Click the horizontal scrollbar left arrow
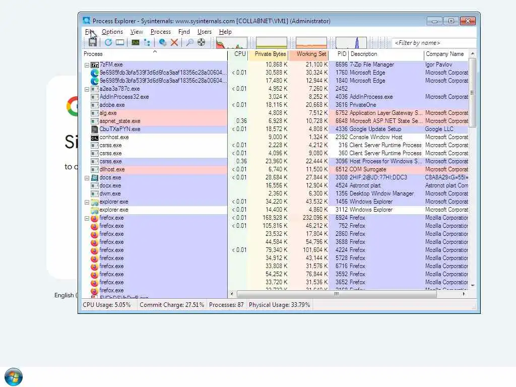Viewport: 516px width, 387px height. tap(232, 294)
